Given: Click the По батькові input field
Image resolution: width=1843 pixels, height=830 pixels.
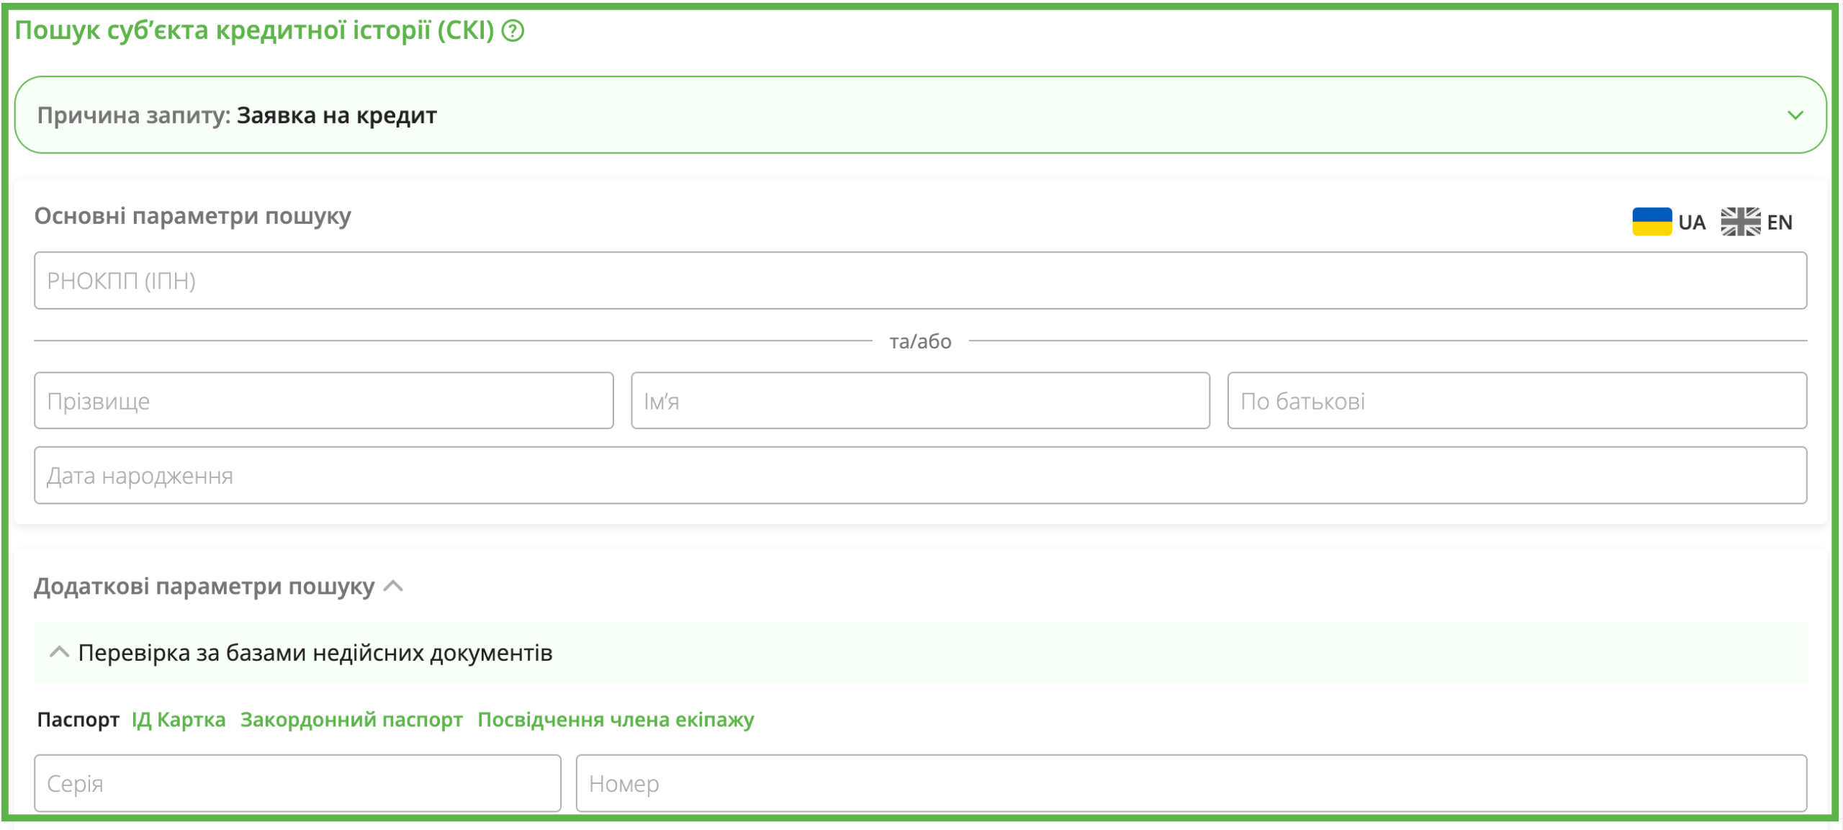Looking at the screenshot, I should [x=1517, y=401].
